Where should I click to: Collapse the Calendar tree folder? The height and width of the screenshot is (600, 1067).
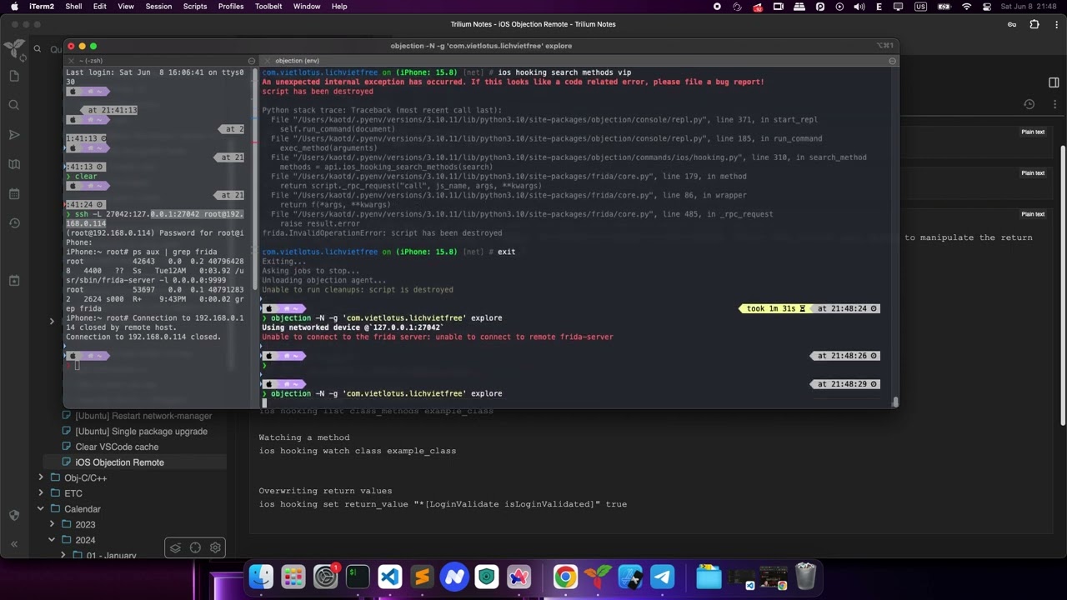(x=41, y=508)
